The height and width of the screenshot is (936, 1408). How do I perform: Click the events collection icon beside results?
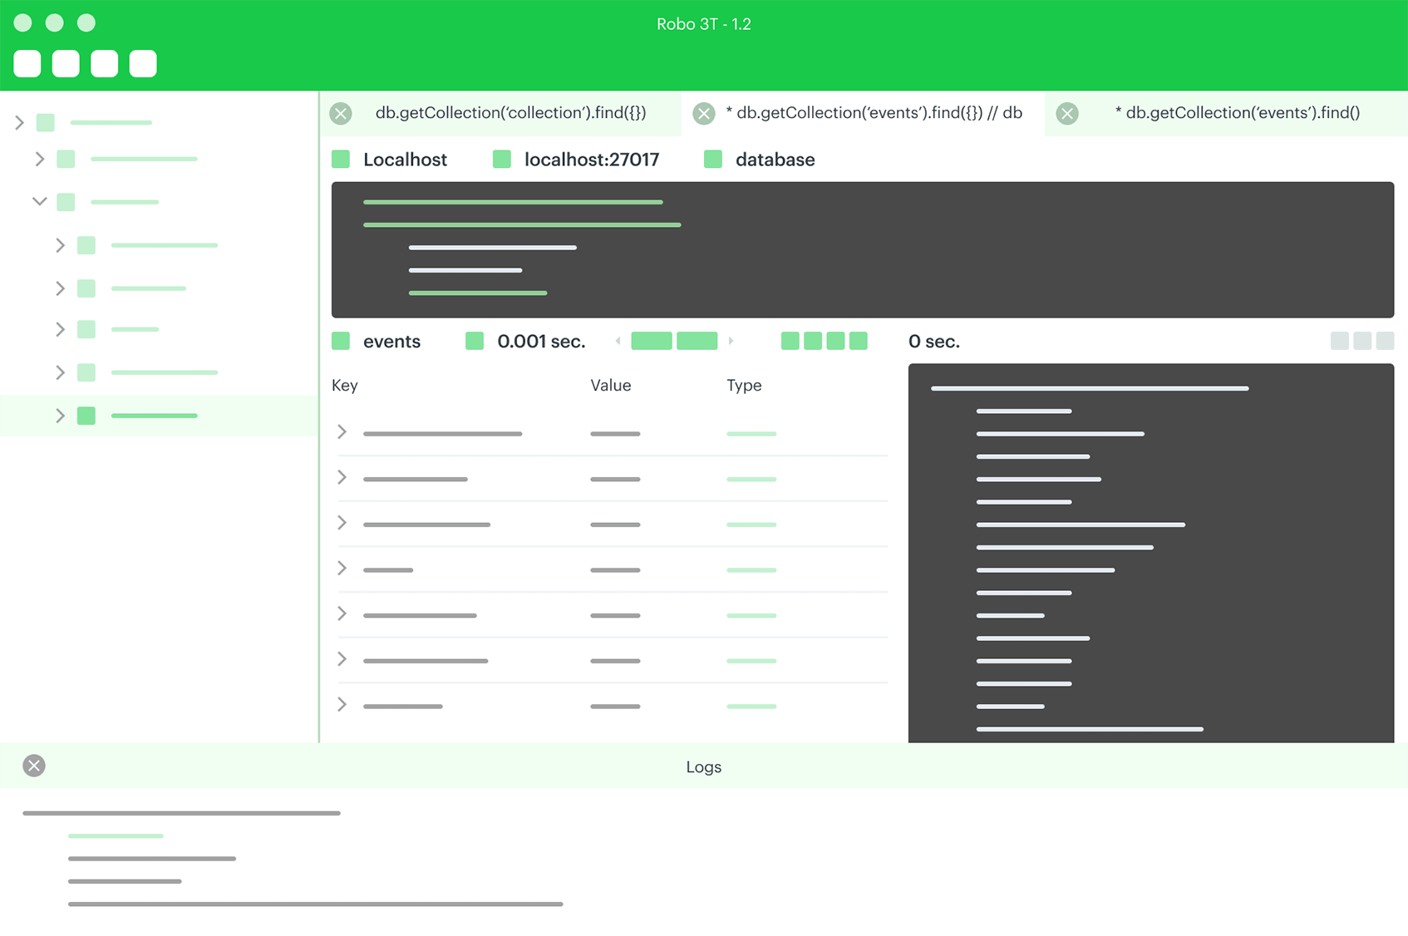pyautogui.click(x=341, y=341)
